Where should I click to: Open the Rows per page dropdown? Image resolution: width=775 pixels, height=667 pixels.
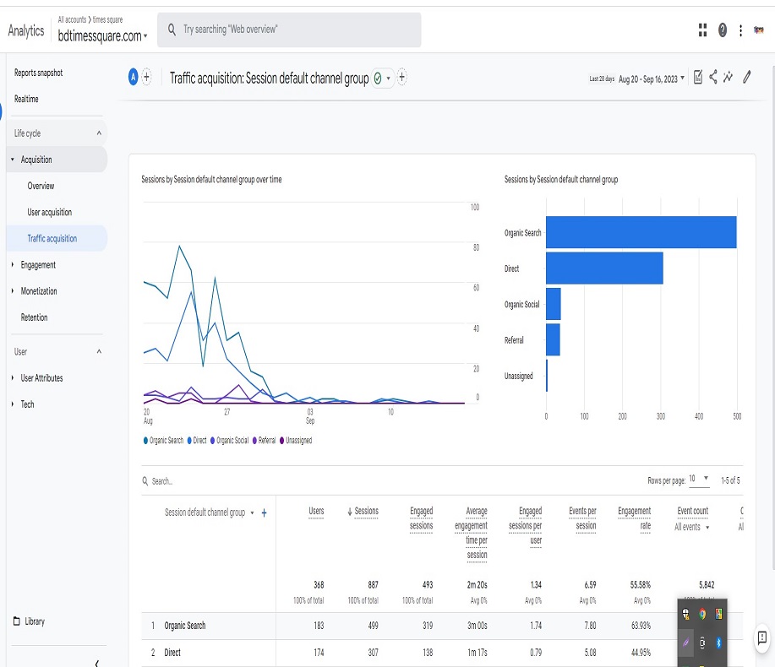pyautogui.click(x=699, y=479)
